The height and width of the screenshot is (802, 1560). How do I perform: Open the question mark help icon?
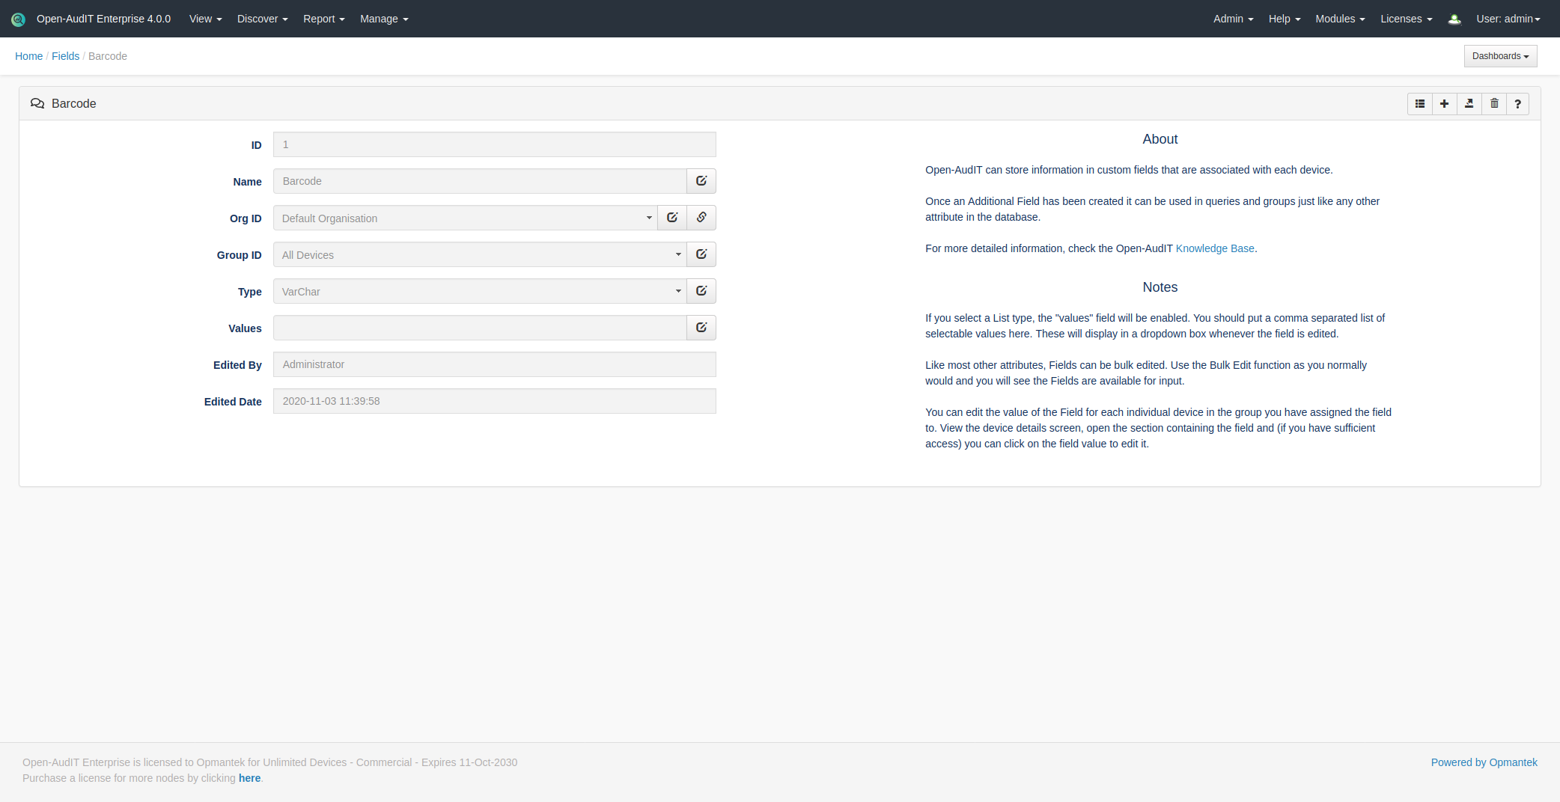coord(1517,104)
